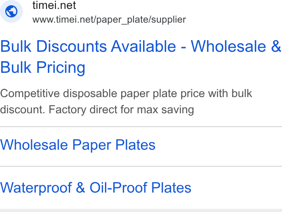Viewport: 282px width, 212px height.
Task: Click the www.timei.net/paper_plate/supplier URL
Action: pos(109,19)
